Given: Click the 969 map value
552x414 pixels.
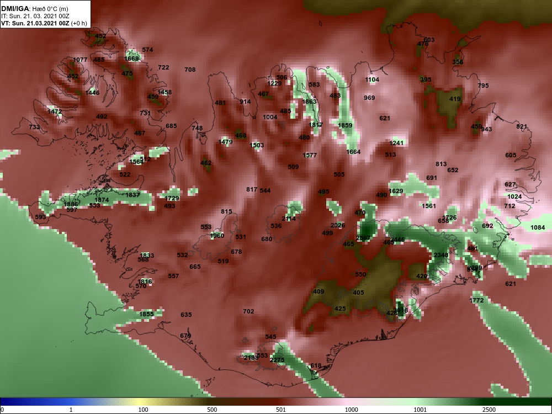Looking at the screenshot, I should pyautogui.click(x=369, y=98).
